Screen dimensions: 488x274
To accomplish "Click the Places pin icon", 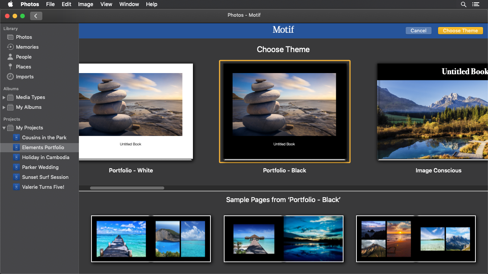I will (x=10, y=67).
